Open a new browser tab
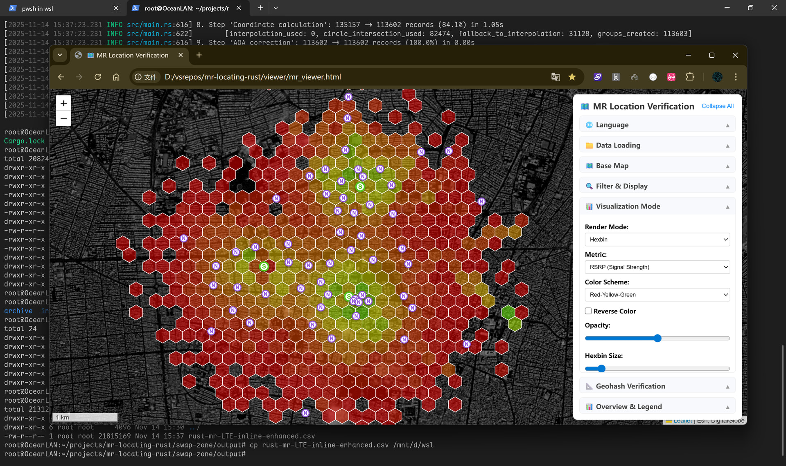Viewport: 786px width, 466px height. tap(199, 55)
